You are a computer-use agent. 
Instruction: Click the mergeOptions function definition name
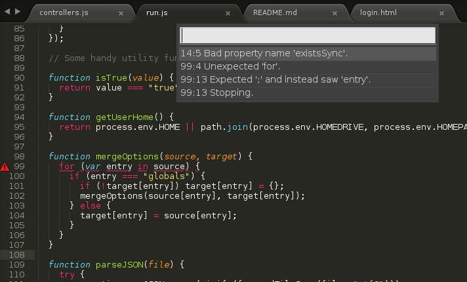[x=127, y=157]
